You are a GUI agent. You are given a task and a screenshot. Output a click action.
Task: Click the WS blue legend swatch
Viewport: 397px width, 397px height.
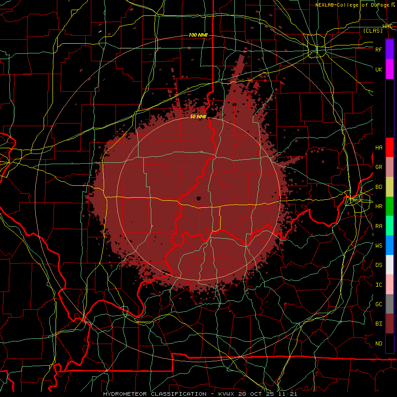pyautogui.click(x=390, y=245)
